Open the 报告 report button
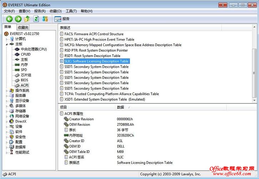Screen dimensions: 259x179 62,19
